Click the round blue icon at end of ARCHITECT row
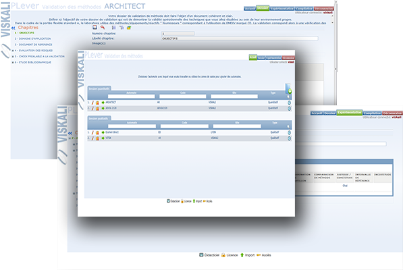Image resolution: width=403 pixels, height=270 pixels. pyautogui.click(x=289, y=103)
